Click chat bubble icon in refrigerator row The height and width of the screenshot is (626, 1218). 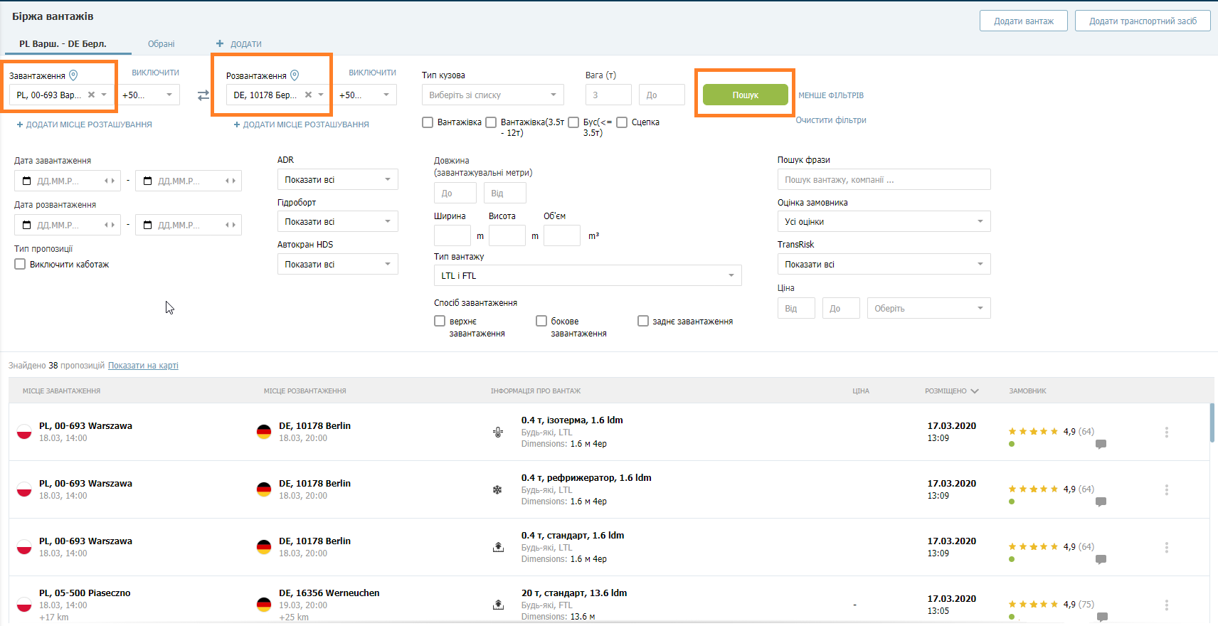(1101, 502)
